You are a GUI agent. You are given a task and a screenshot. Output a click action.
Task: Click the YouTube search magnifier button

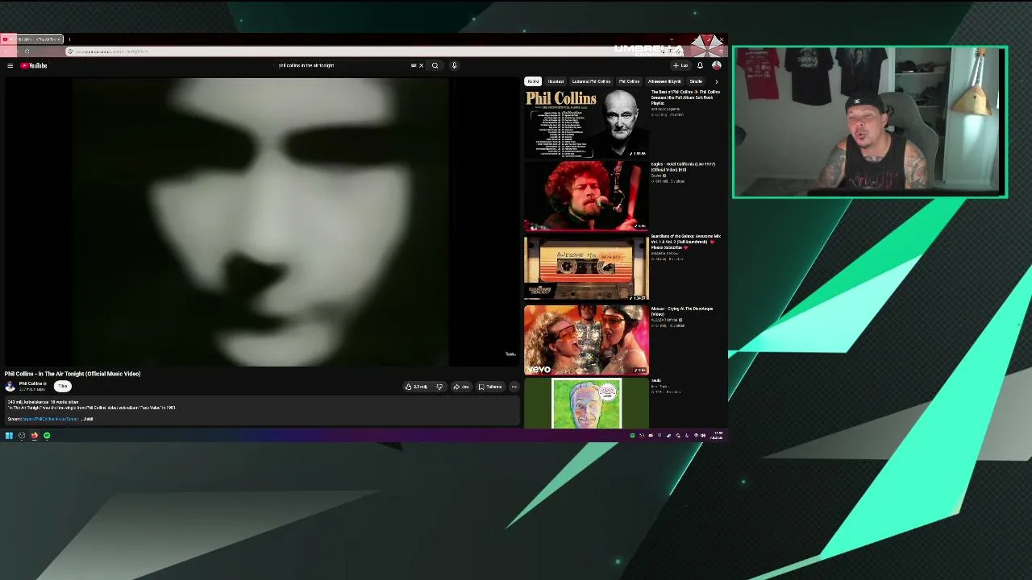[435, 65]
